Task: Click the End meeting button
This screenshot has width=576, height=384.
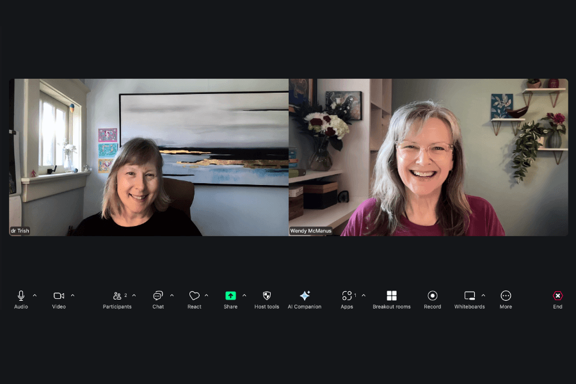Action: pyautogui.click(x=557, y=296)
